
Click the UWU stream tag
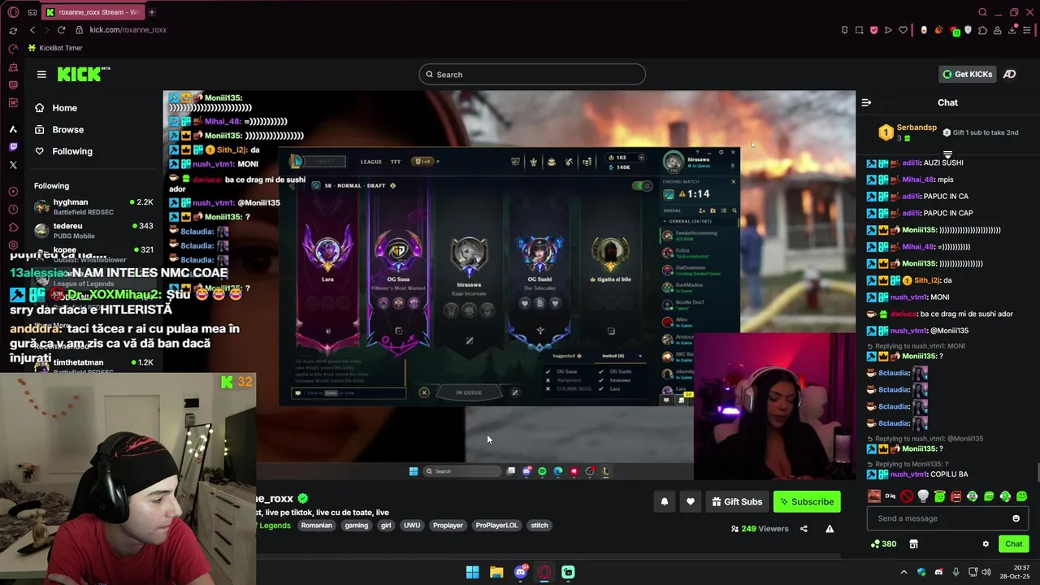[412, 526]
